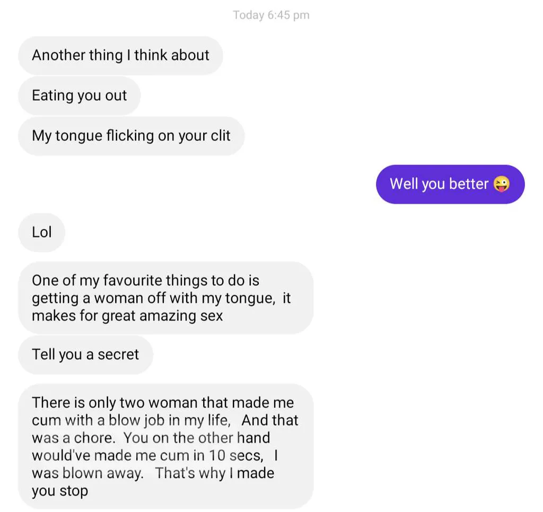Viewport: 543px width, 512px height.
Task: Tap the "One of my favourite things" message
Action: (x=165, y=298)
